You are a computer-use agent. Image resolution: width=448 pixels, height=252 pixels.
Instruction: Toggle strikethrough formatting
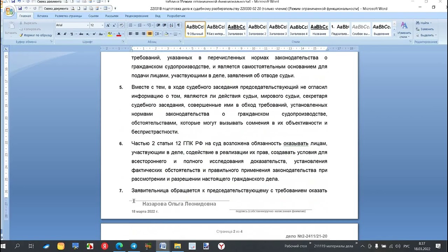(81, 34)
